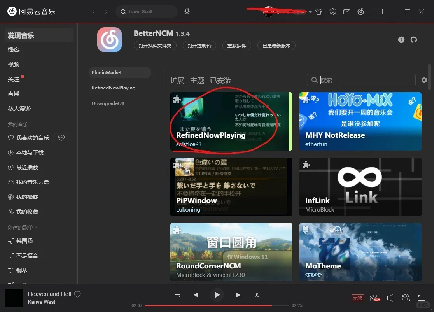Open BetterNCM info icon

(x=401, y=40)
